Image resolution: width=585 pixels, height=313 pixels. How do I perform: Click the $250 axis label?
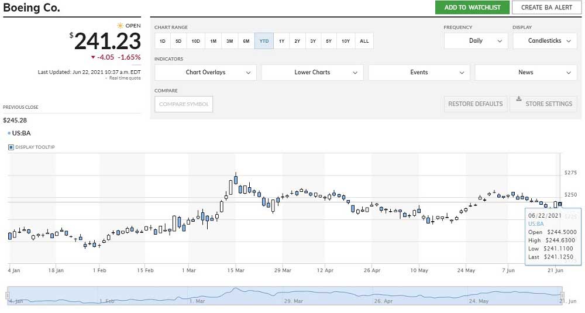point(570,195)
